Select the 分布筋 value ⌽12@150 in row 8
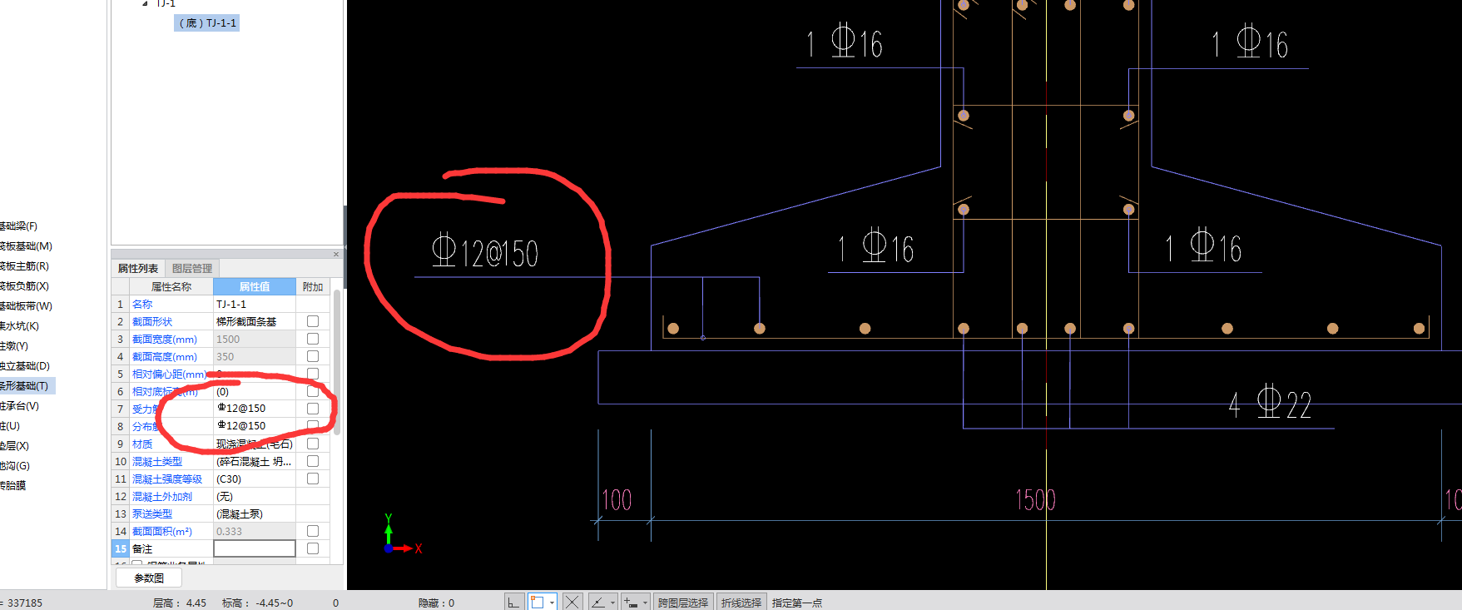The width and height of the screenshot is (1462, 610). click(255, 426)
